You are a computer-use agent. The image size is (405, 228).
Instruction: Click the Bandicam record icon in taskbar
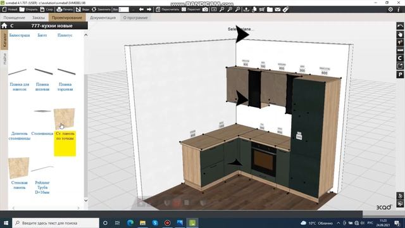tap(167, 223)
